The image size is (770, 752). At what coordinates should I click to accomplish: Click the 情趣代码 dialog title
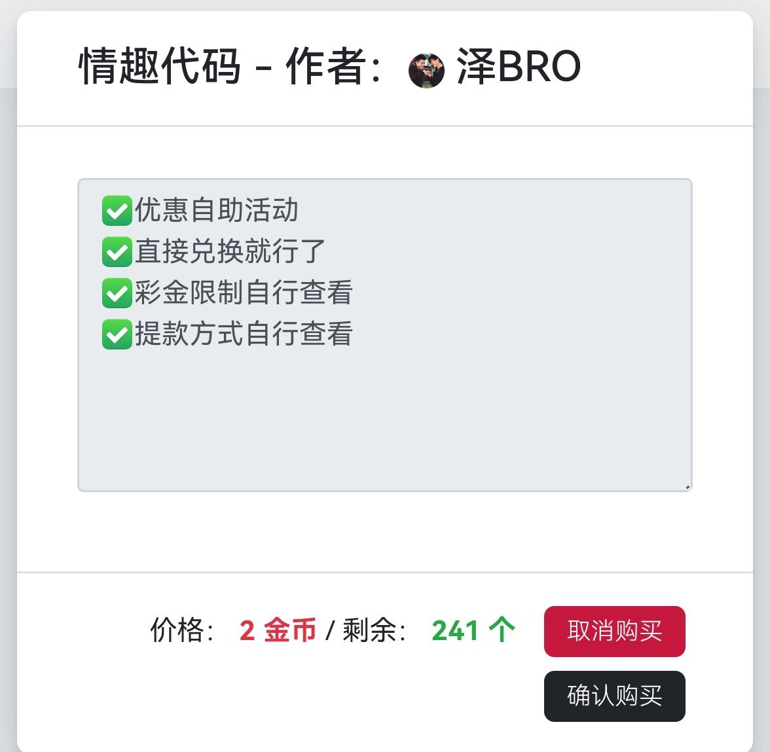point(160,67)
